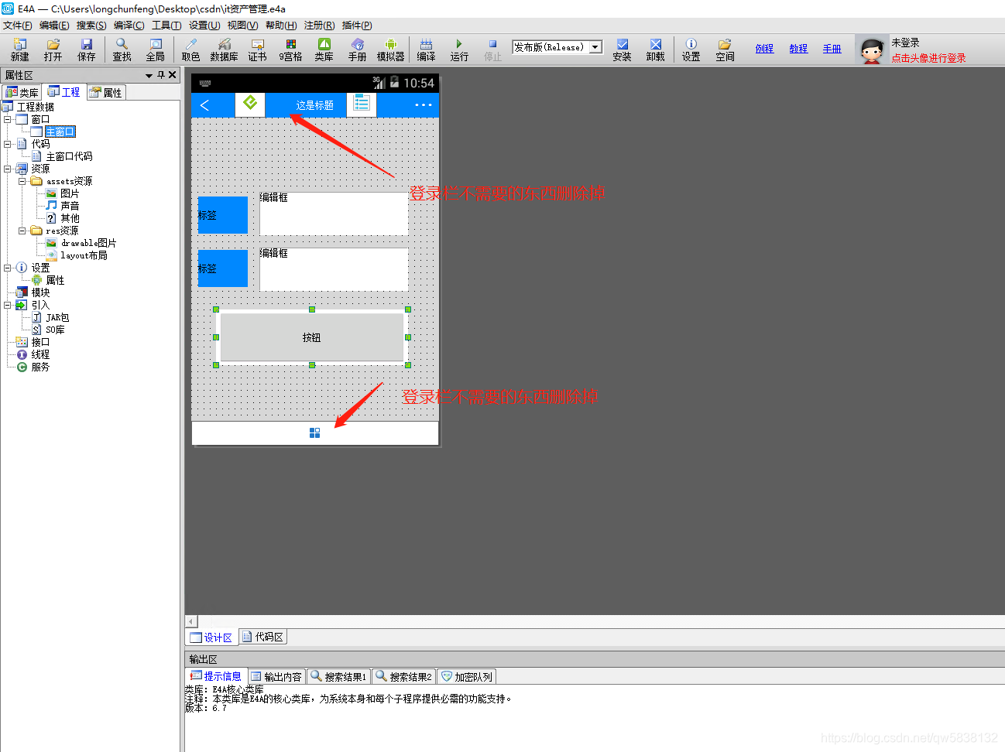Screen dimensions: 1005x752
Task: Open the 加密队列 tab
Action: tap(466, 676)
